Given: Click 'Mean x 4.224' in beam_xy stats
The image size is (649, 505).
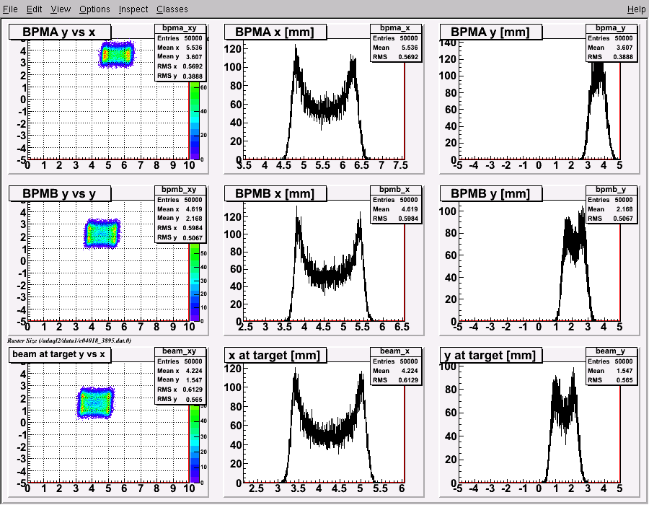Looking at the screenshot, I should (x=180, y=371).
